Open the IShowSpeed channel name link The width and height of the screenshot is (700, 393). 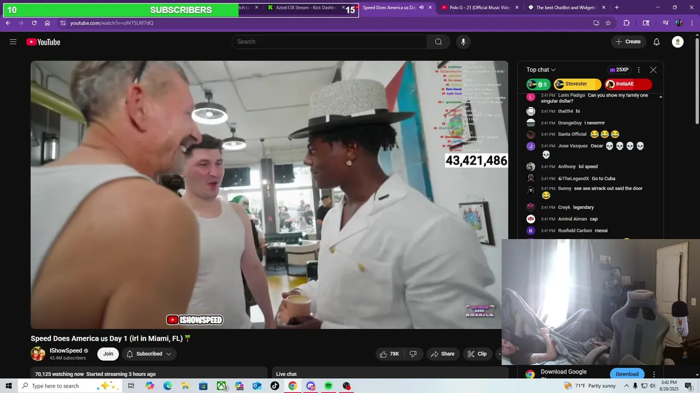[66, 350]
